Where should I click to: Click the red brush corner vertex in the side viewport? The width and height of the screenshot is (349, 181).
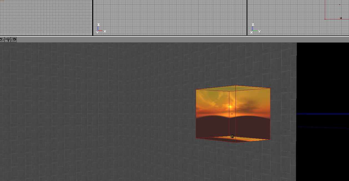pyautogui.click(x=325, y=19)
